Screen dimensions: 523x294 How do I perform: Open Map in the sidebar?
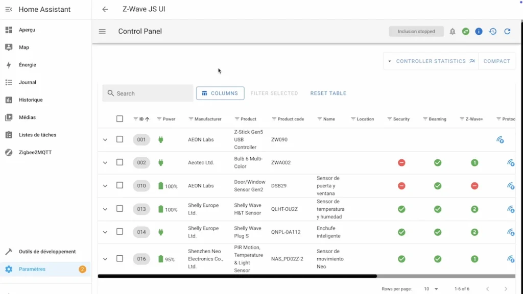(x=45, y=47)
